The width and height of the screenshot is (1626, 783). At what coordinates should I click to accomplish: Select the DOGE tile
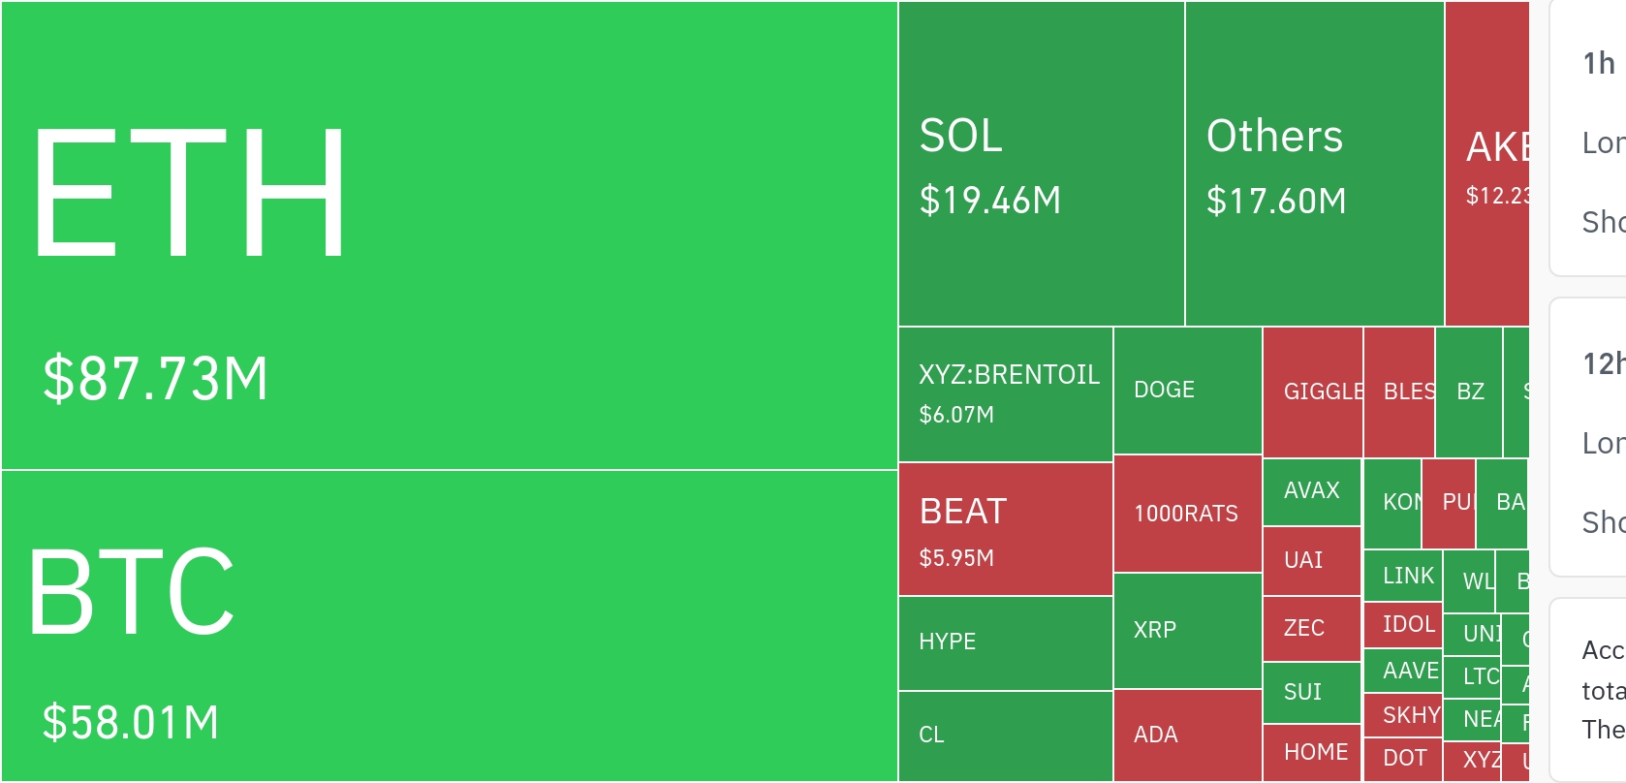(x=1188, y=391)
